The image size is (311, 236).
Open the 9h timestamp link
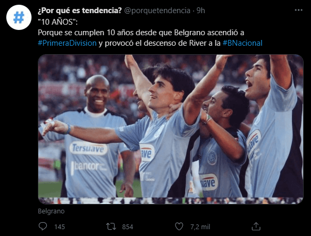201,11
